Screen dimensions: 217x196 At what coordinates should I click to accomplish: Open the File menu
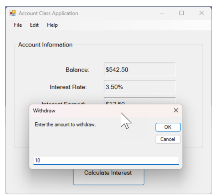[x=18, y=25]
